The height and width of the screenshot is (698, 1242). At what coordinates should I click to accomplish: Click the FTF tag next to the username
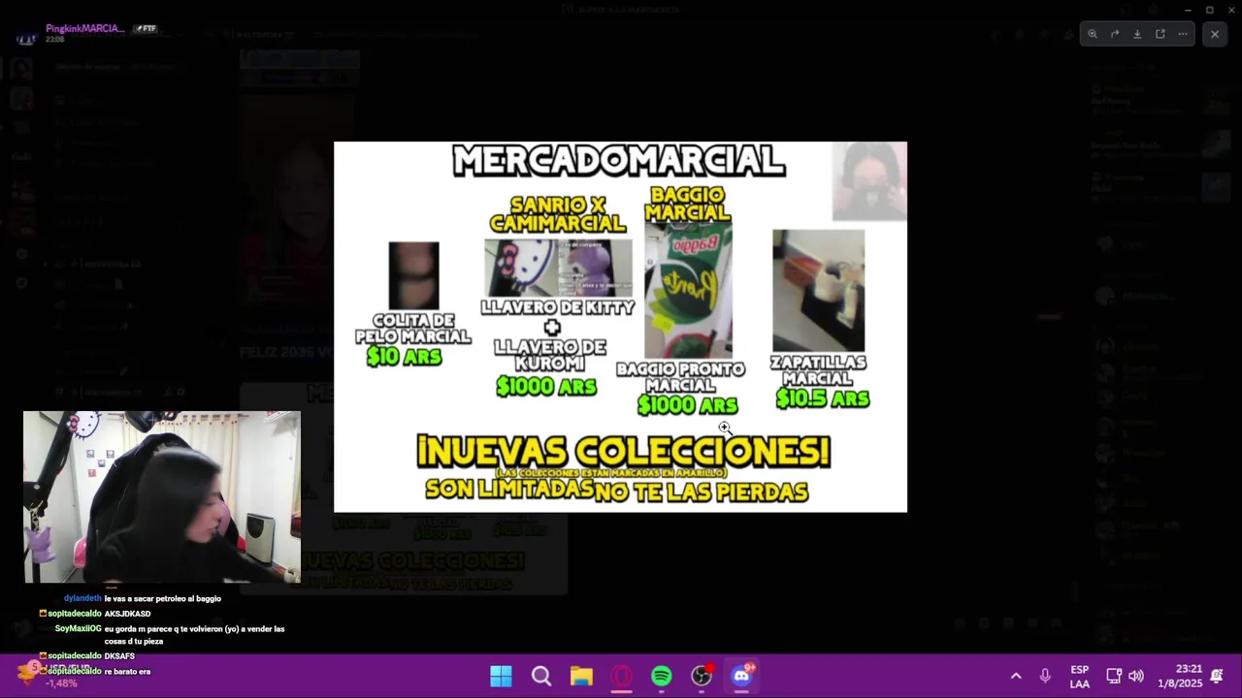point(145,29)
